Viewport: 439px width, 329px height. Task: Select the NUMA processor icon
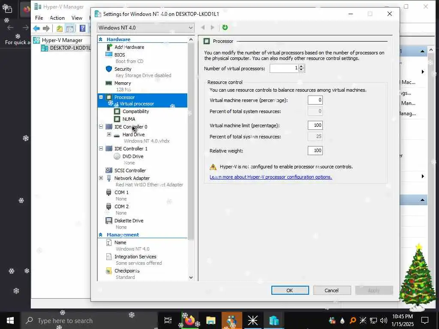tap(117, 119)
